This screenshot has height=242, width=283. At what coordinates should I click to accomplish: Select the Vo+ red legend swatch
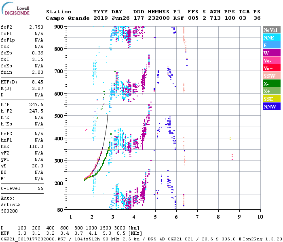[x=272, y=68]
